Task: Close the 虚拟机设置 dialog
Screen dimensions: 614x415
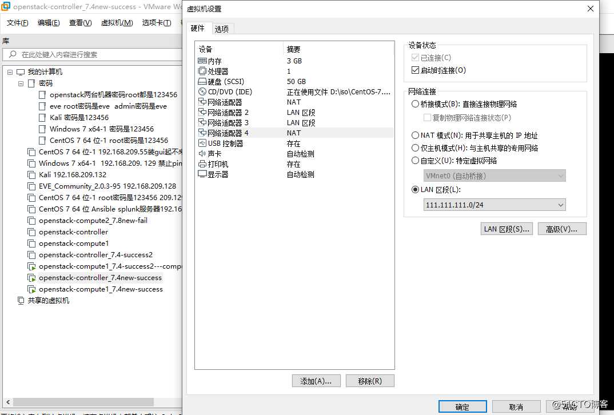Action: pyautogui.click(x=590, y=9)
